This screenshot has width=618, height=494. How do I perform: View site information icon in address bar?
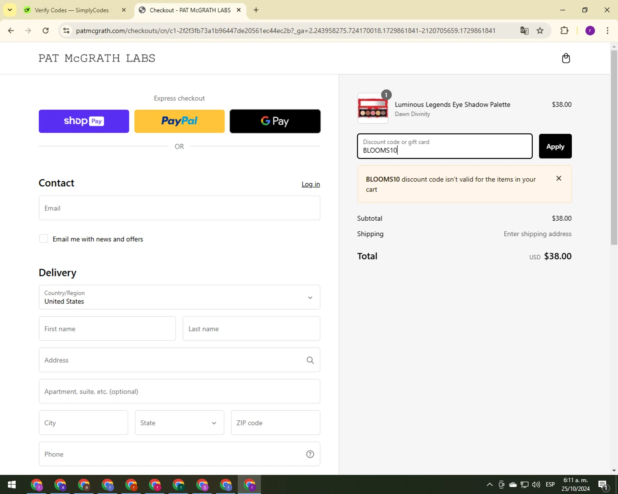pos(66,30)
